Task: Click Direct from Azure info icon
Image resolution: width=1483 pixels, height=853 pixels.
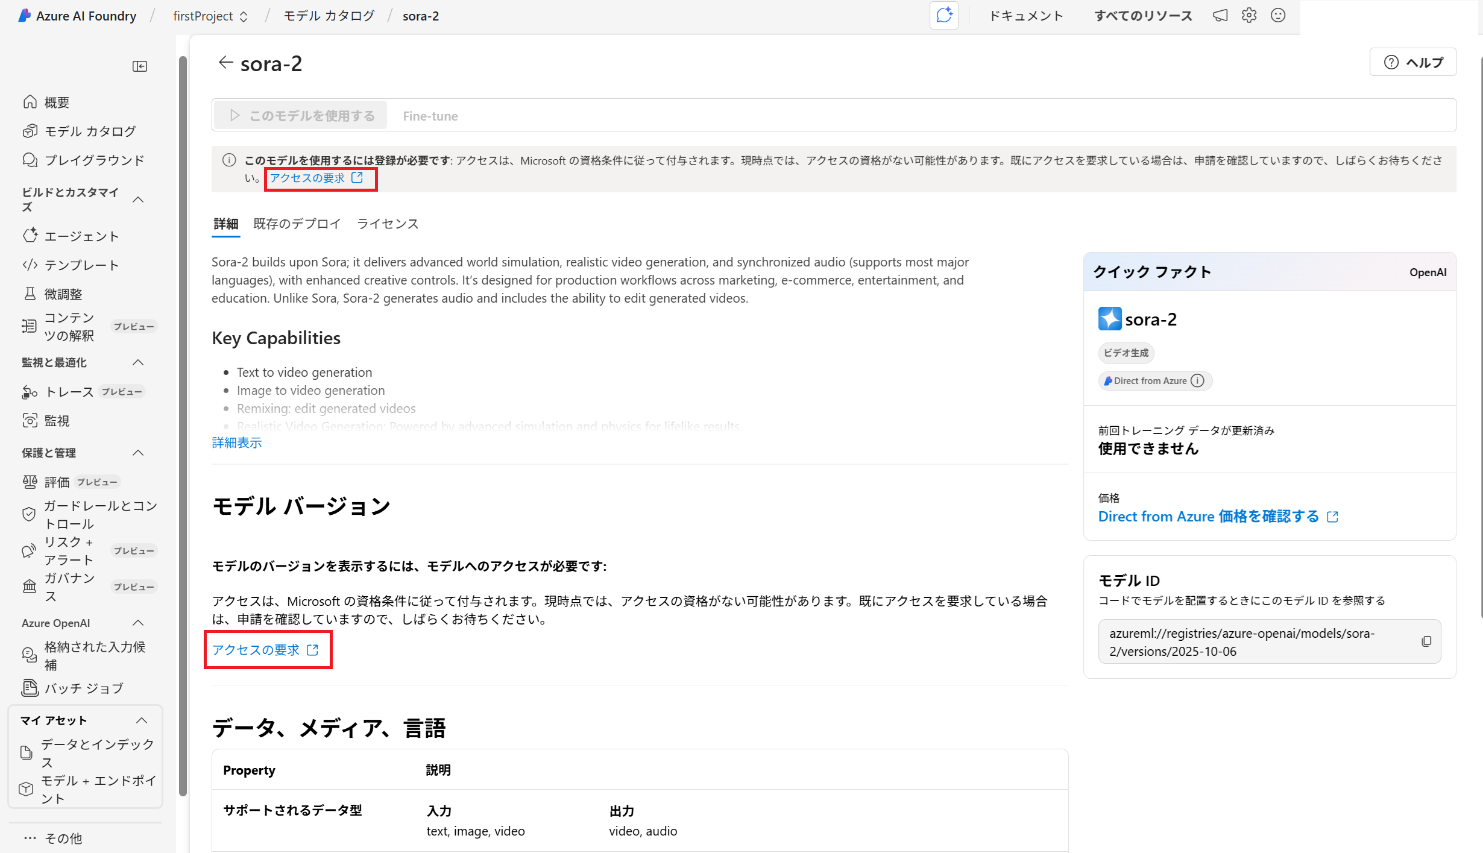Action: (1198, 381)
